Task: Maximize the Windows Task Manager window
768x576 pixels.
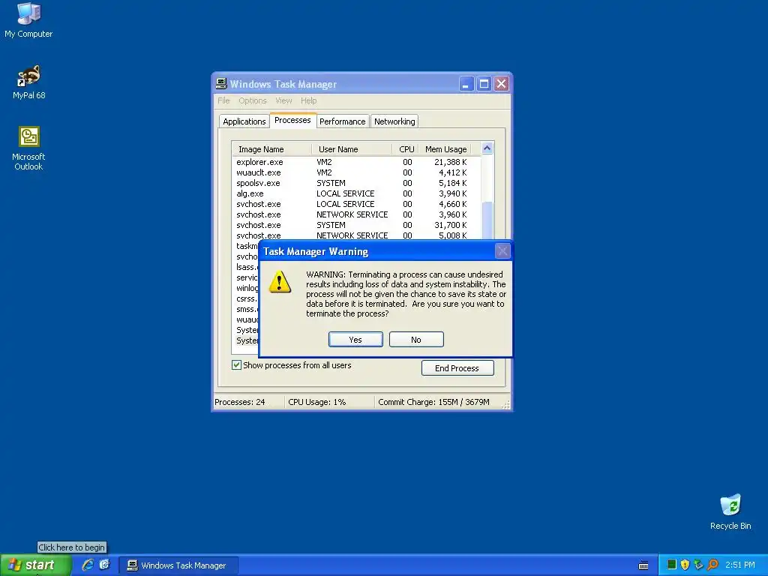Action: click(x=484, y=84)
